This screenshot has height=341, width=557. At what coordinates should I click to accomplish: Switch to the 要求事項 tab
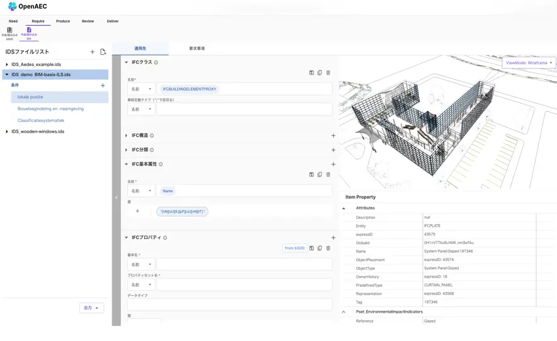[x=197, y=48]
